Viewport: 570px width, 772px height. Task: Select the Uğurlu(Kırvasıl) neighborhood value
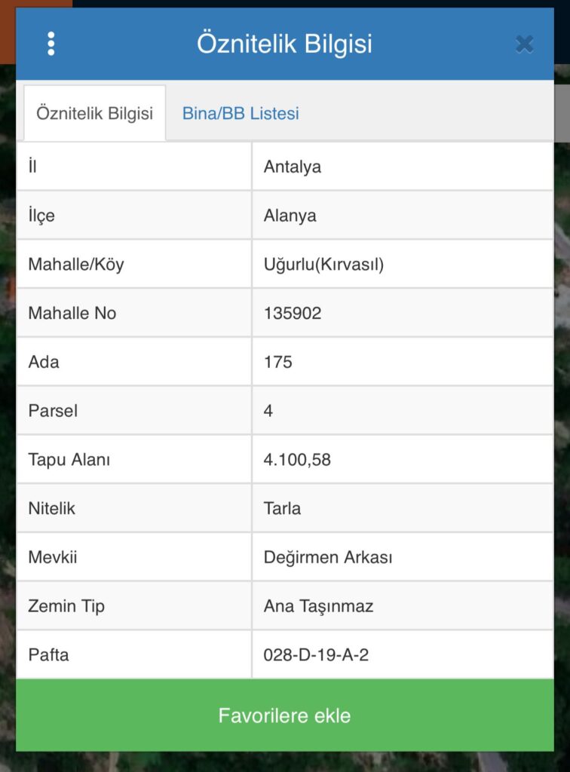click(323, 265)
